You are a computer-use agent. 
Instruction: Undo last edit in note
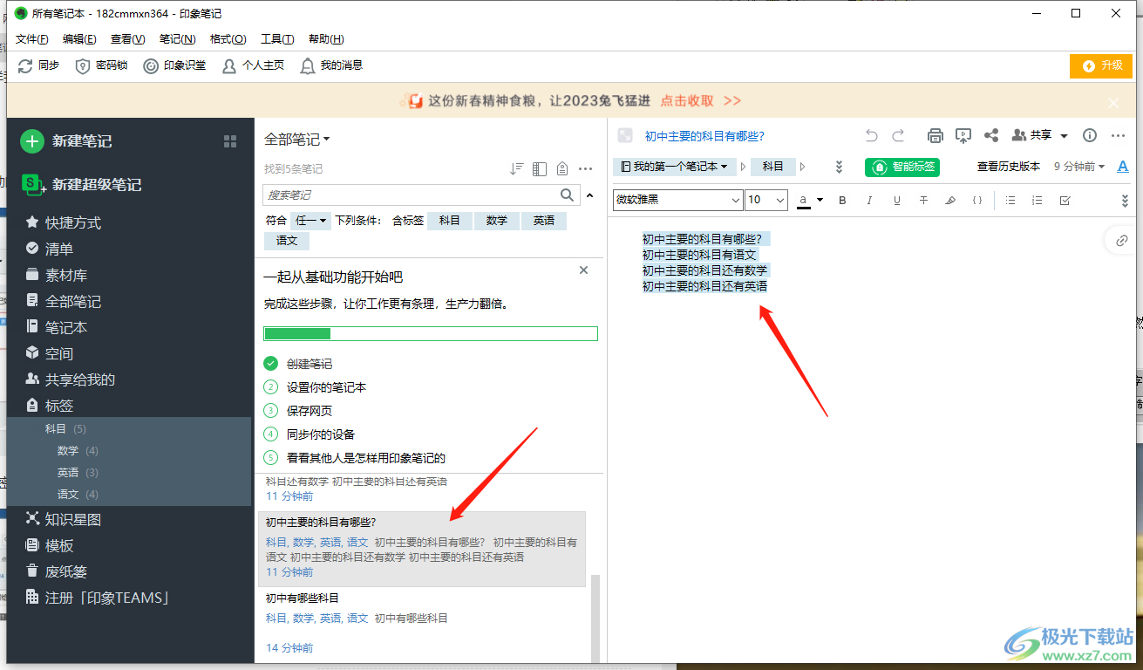pos(871,135)
